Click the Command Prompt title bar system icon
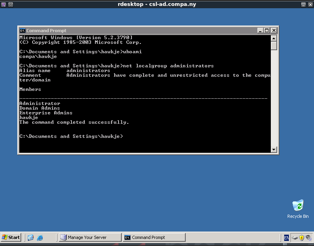 pos(22,31)
